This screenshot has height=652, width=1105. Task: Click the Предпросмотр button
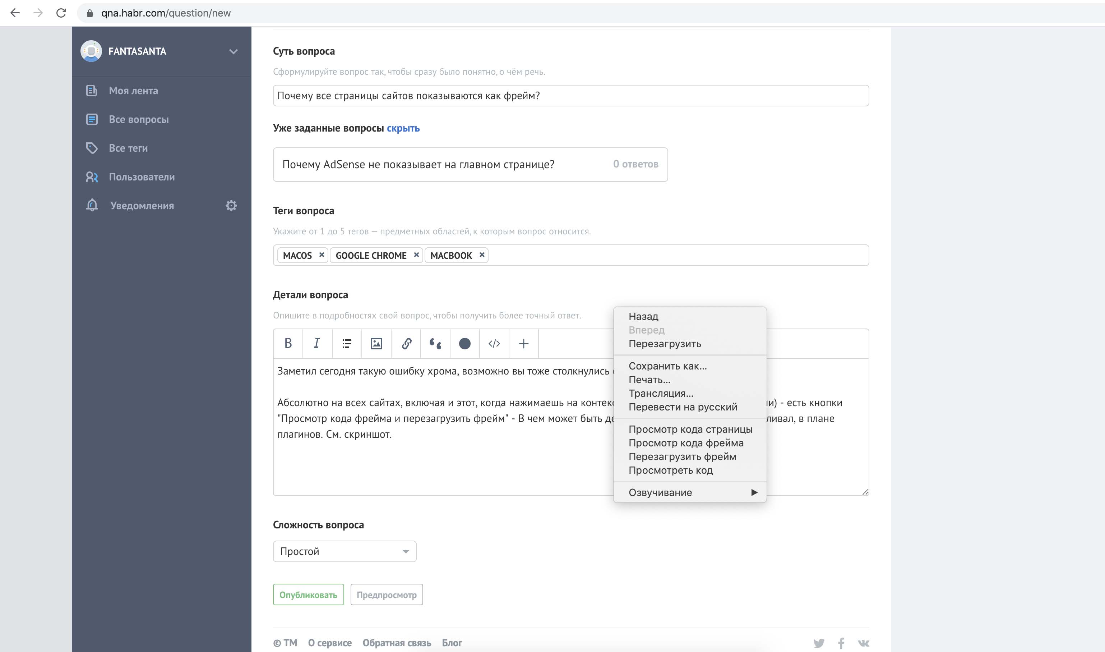click(386, 594)
